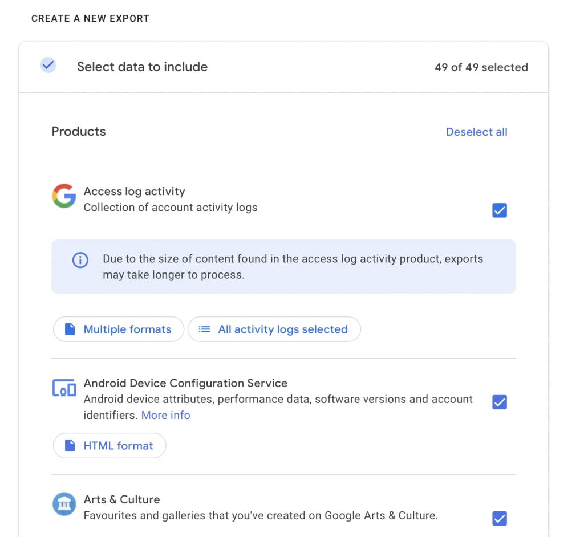Toggle the Arts & Culture checkbox
The image size is (584, 537).
(x=500, y=518)
